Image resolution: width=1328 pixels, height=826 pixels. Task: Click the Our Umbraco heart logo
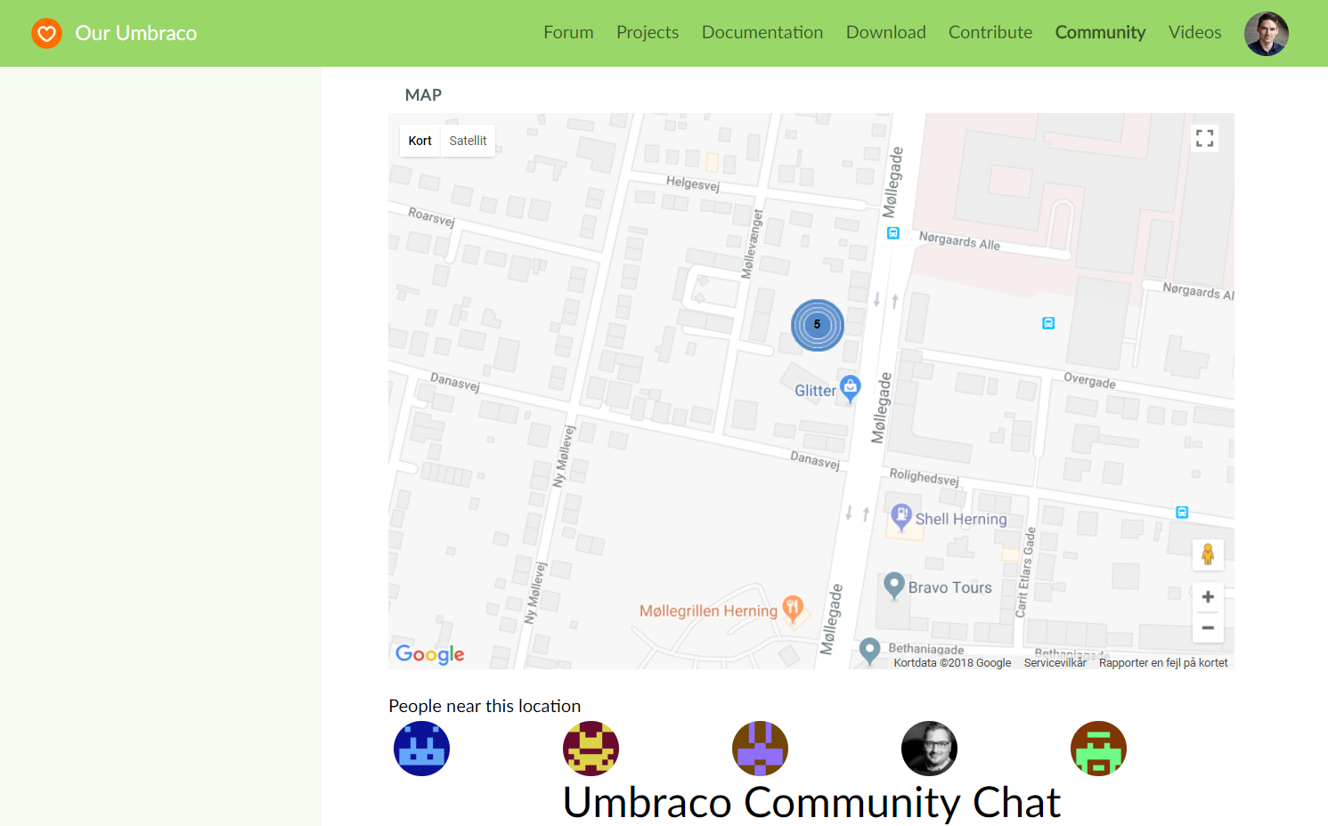[46, 33]
